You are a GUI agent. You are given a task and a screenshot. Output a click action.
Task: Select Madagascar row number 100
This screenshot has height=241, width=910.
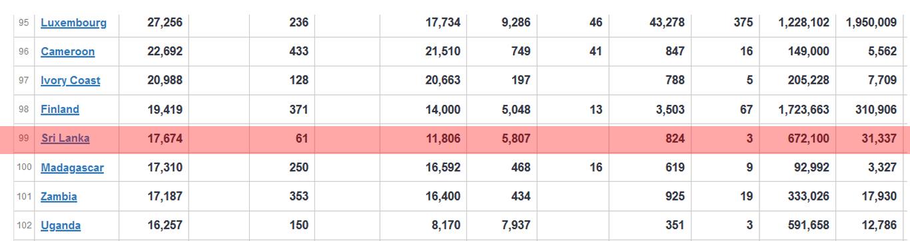click(x=24, y=167)
